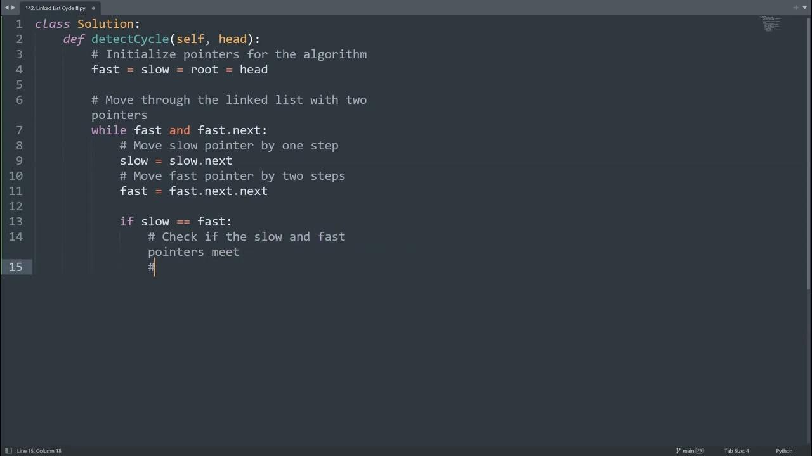This screenshot has width=812, height=456.
Task: Click line number 13 in the gutter
Action: 16,222
